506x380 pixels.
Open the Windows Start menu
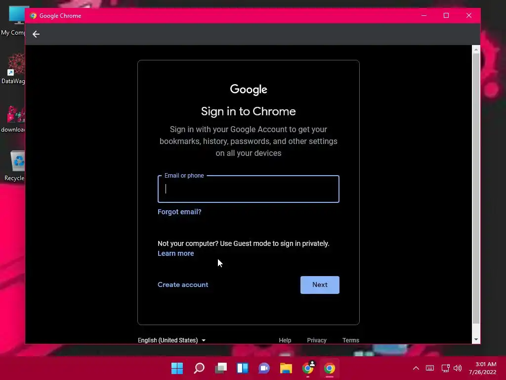pyautogui.click(x=177, y=368)
